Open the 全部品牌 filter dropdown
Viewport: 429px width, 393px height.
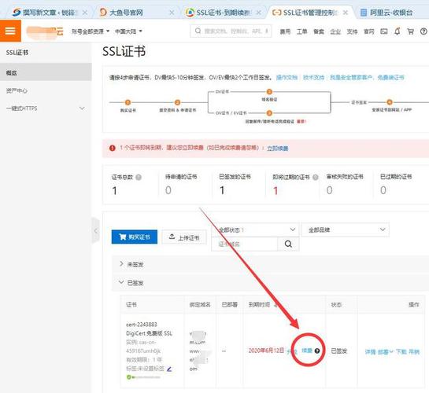346,230
